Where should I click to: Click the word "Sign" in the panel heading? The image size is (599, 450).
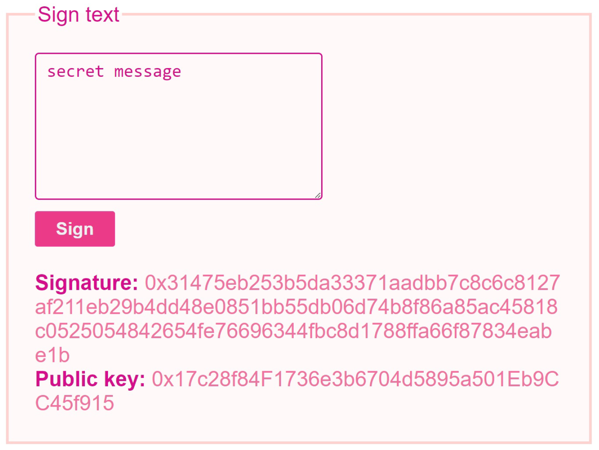click(x=59, y=15)
